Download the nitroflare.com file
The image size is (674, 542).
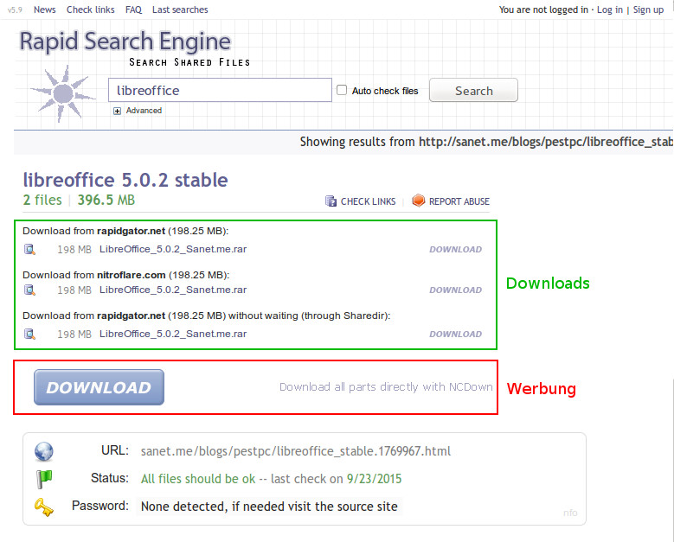[x=455, y=290]
